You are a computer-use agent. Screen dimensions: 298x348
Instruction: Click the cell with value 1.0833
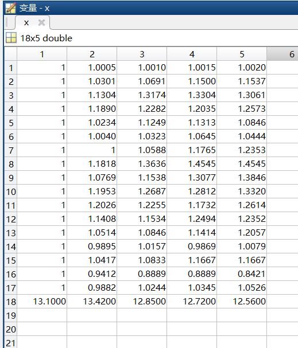tap(142, 260)
